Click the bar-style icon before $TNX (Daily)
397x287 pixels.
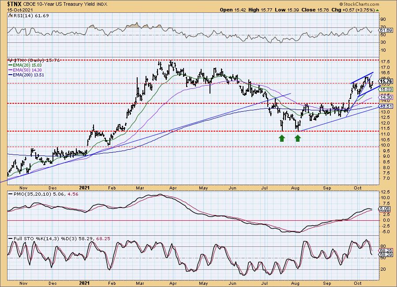tap(11, 60)
